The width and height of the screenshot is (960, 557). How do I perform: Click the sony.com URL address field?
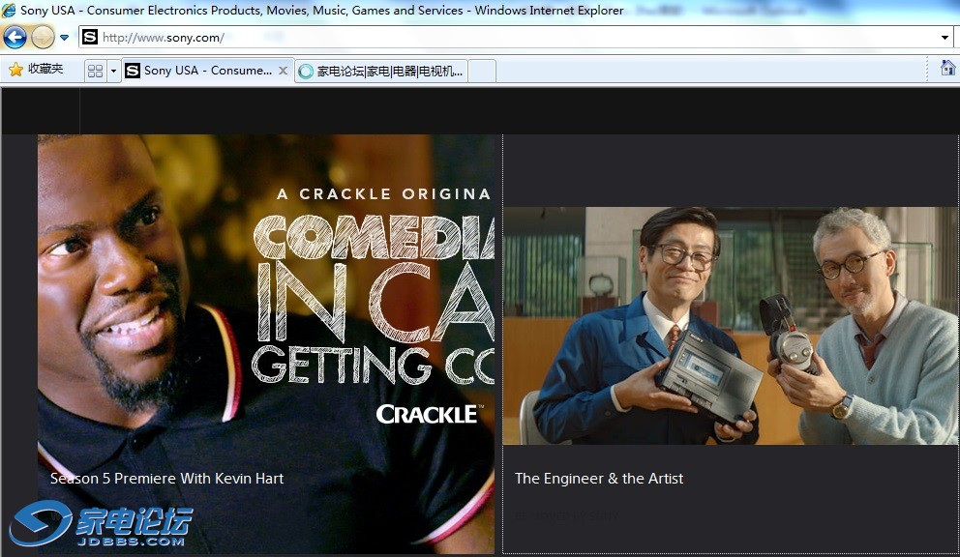coord(484,38)
